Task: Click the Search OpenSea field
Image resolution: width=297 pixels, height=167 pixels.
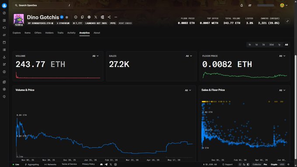Action: point(43,5)
